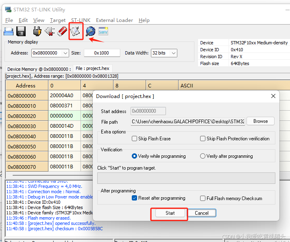Click the Save file floppy icon
290x242 pixels.
click(21, 31)
